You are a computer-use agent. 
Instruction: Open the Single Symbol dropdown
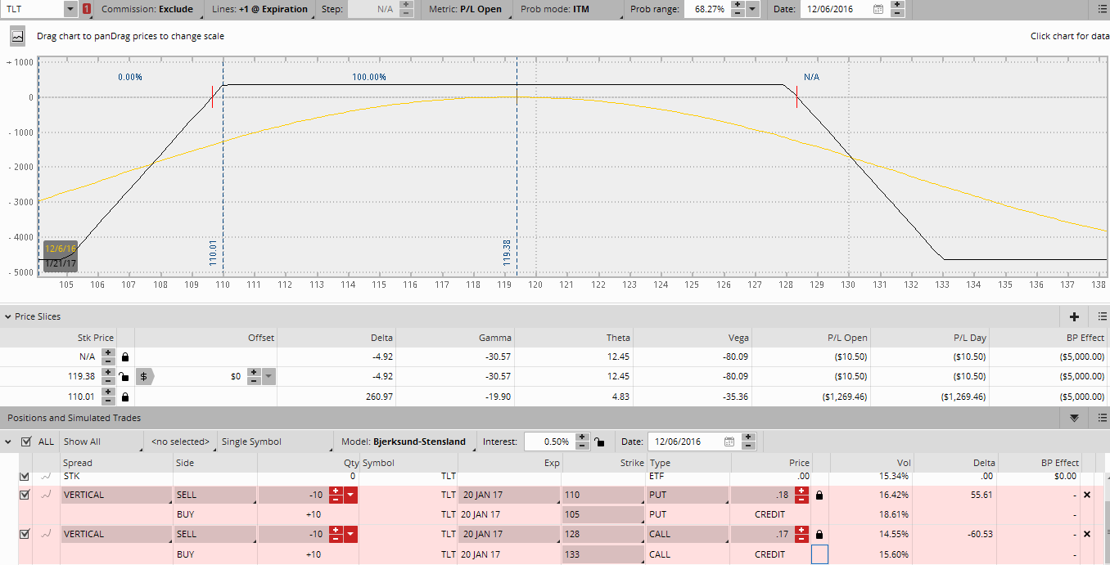276,442
